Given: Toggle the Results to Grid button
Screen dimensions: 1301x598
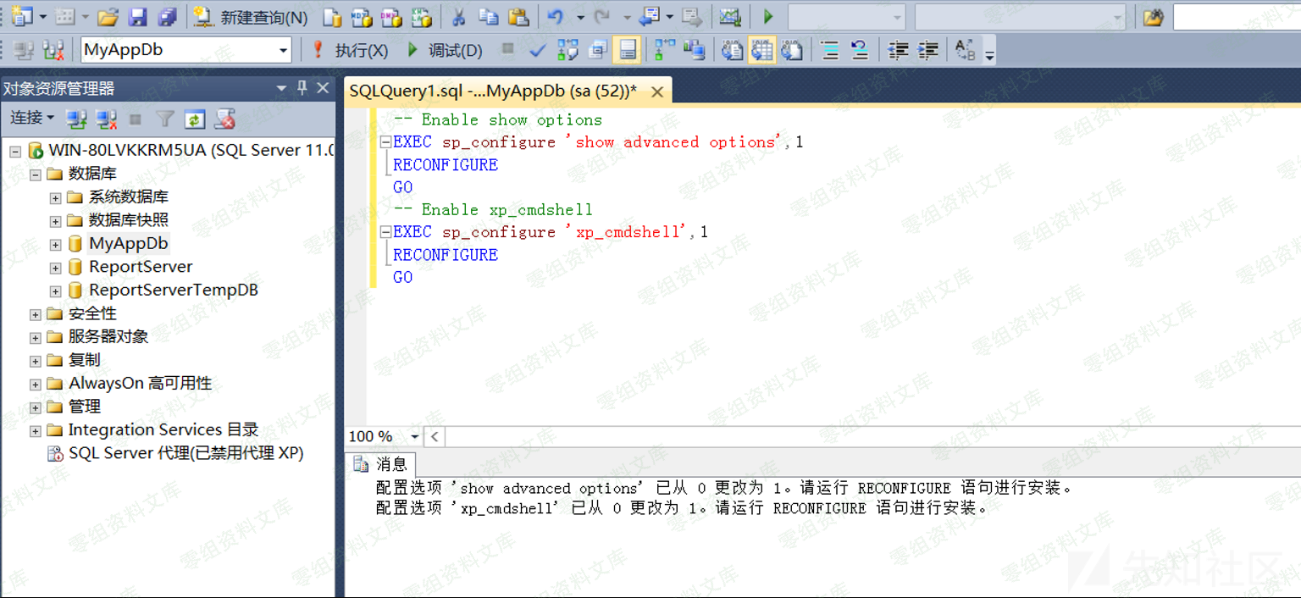Looking at the screenshot, I should [x=762, y=50].
